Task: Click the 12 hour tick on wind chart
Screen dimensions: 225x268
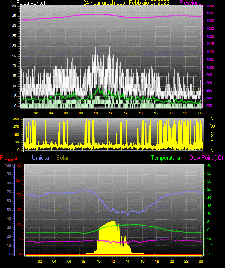Action: [x=111, y=113]
